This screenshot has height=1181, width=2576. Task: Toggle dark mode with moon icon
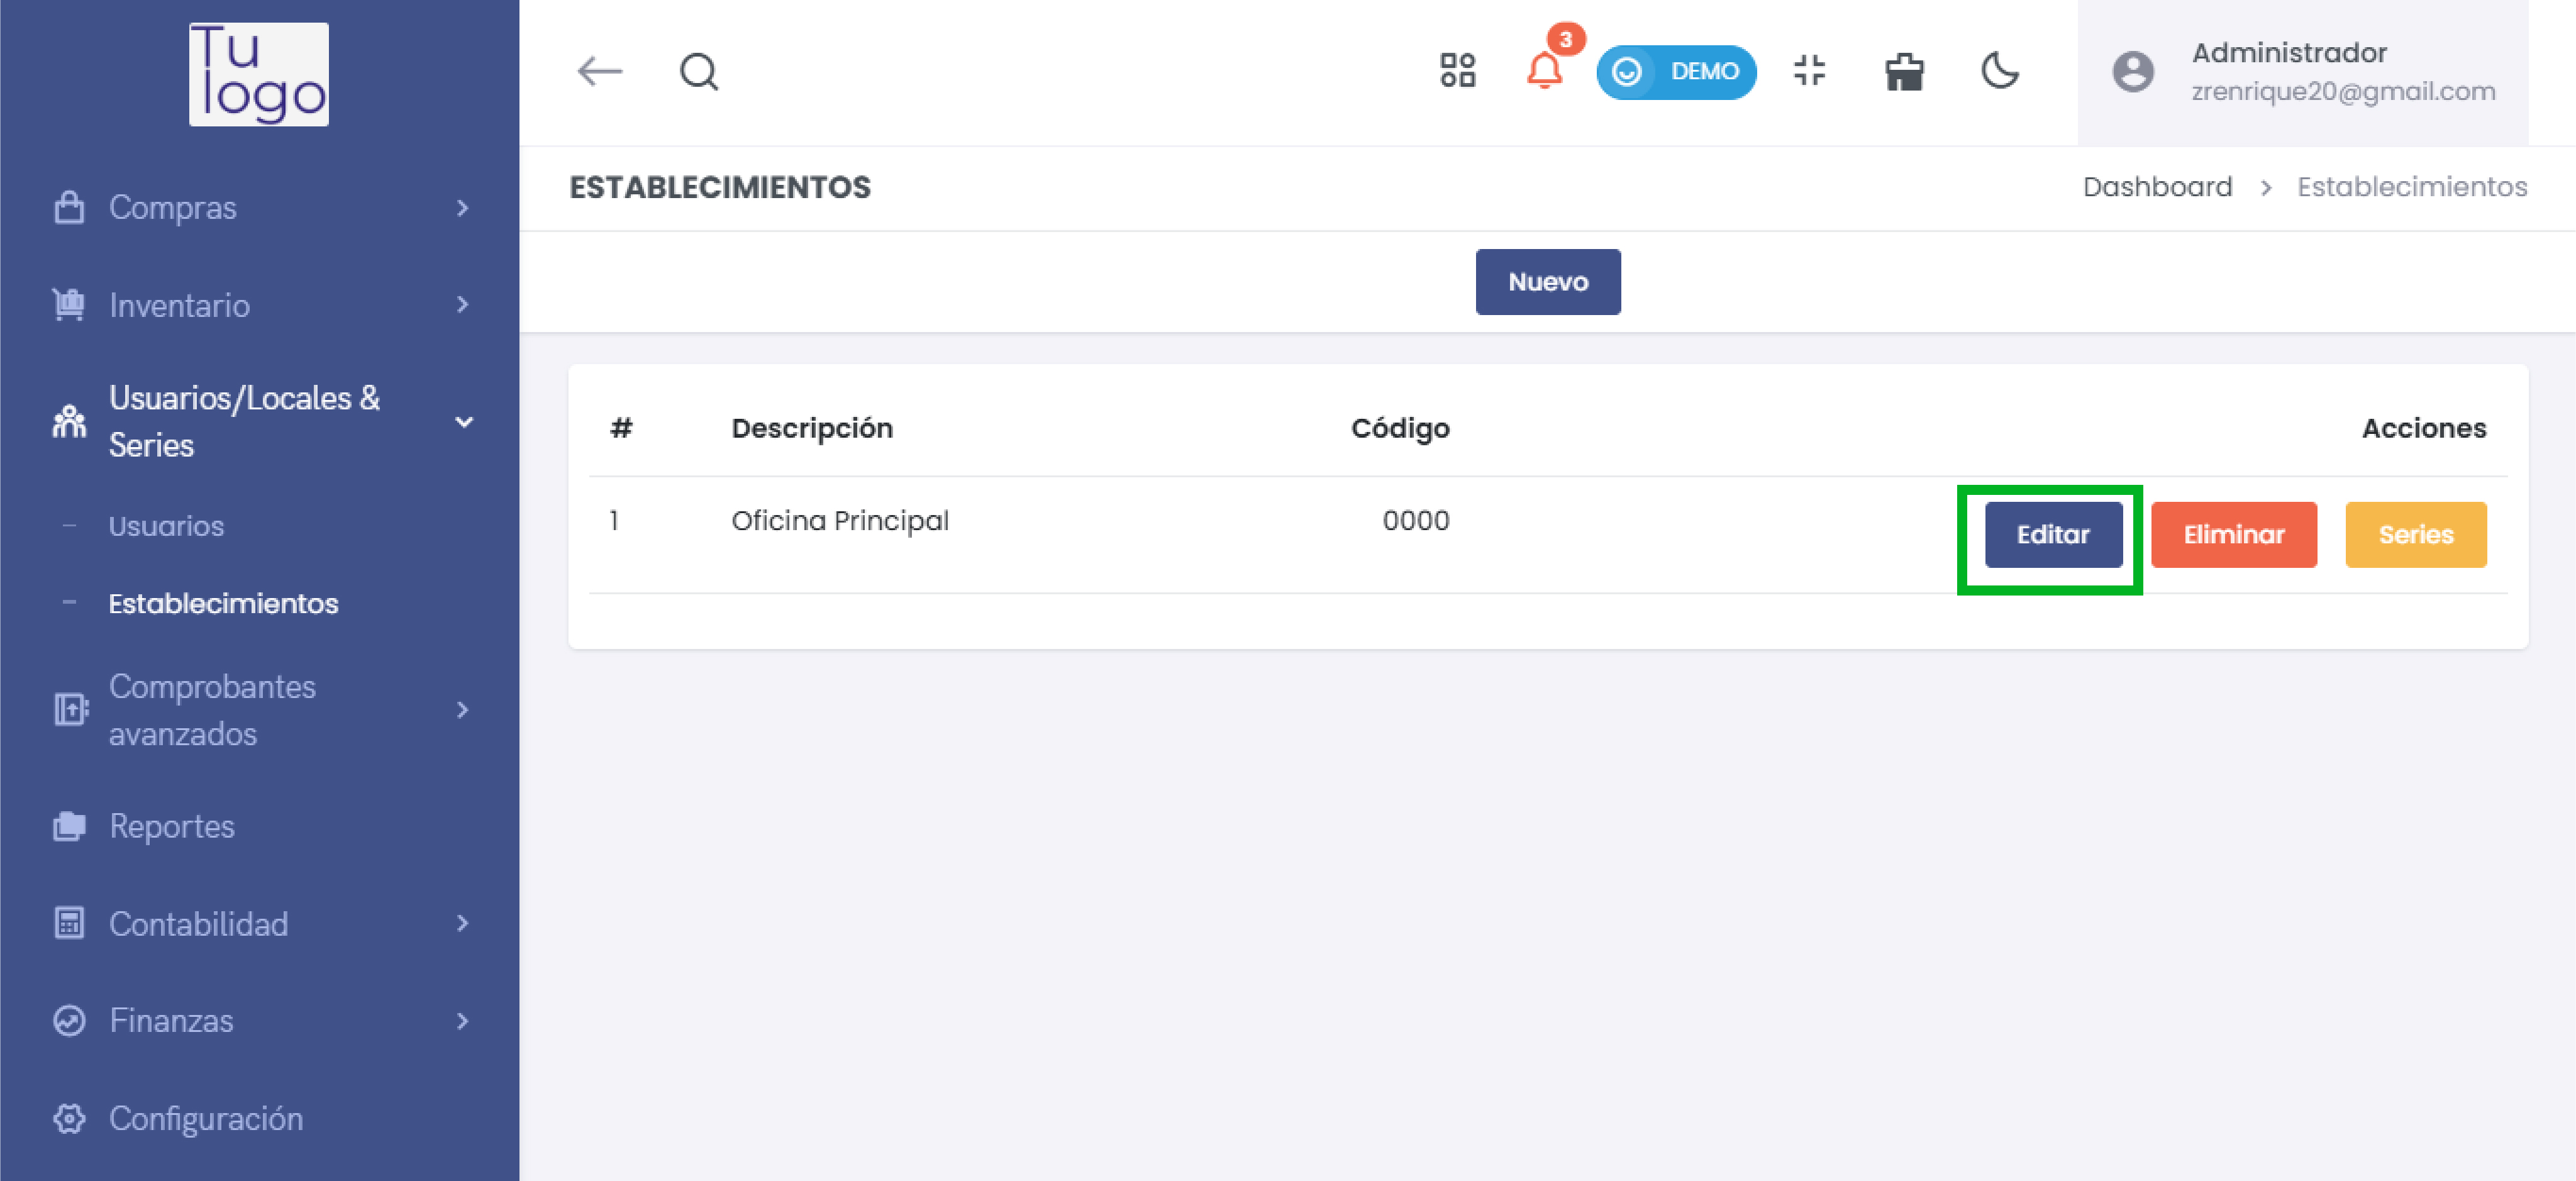click(x=2000, y=71)
